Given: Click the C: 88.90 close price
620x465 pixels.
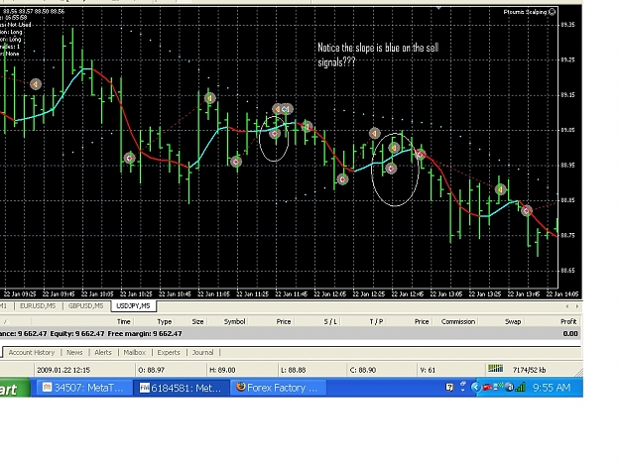Looking at the screenshot, I should [x=363, y=370].
